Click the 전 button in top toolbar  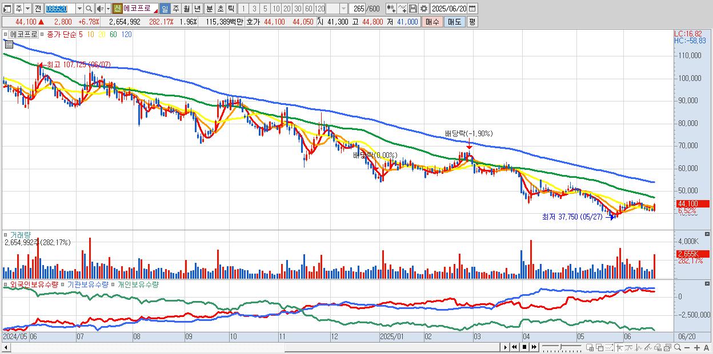(38, 9)
